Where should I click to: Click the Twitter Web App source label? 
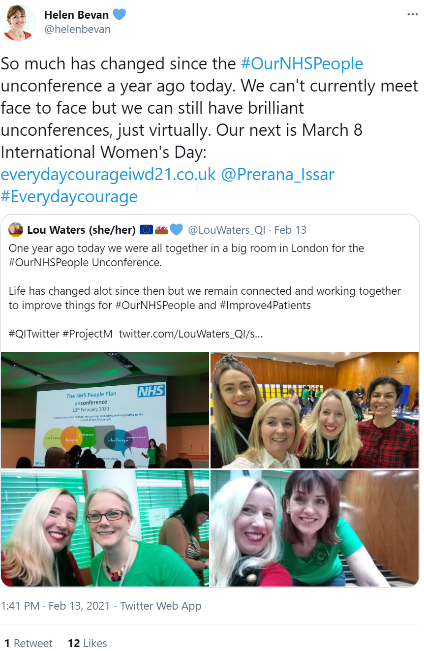(x=161, y=606)
